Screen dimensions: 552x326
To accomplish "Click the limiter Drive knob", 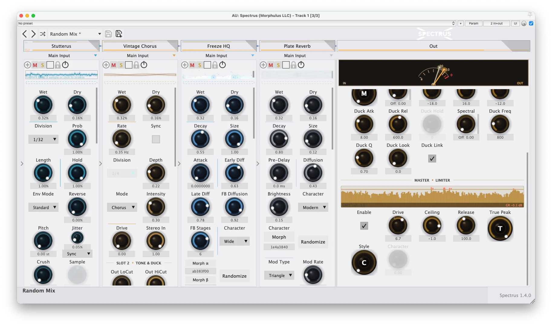I will point(398,225).
